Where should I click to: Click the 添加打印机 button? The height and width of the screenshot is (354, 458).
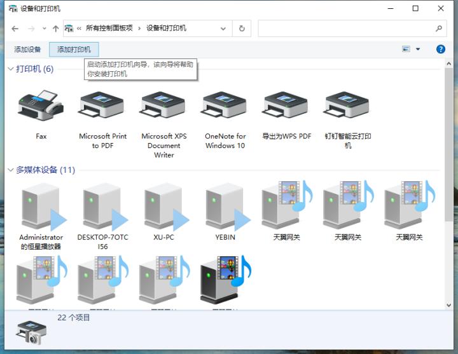(74, 50)
